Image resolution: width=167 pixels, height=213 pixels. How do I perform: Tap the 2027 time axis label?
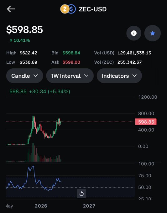tap(89, 206)
